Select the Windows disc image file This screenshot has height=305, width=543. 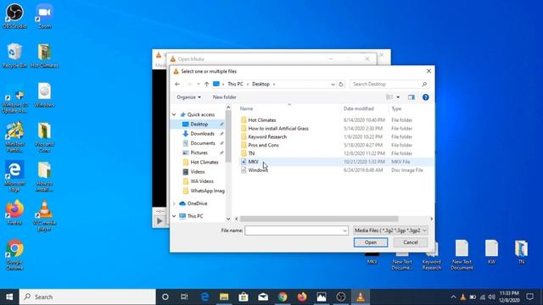(336, 170)
